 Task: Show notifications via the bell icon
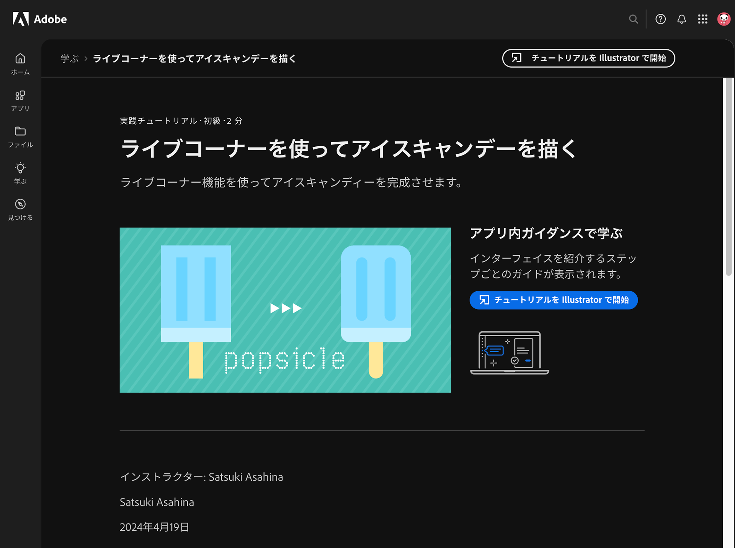pyautogui.click(x=681, y=19)
